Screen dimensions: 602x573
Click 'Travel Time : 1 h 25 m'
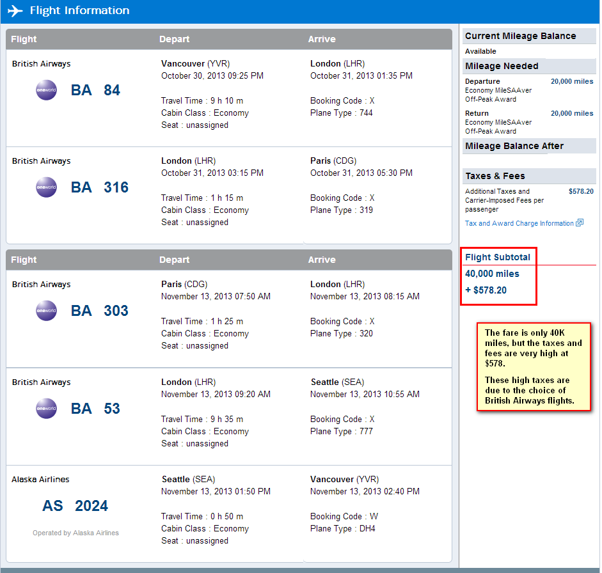coord(202,322)
